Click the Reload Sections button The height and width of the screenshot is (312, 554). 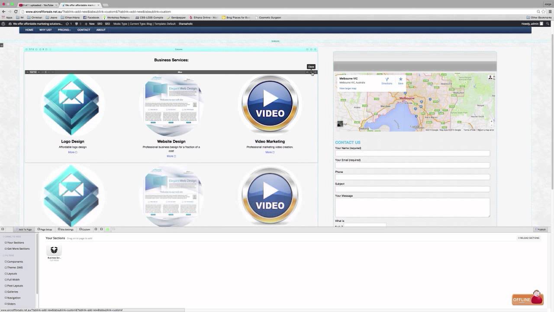(x=529, y=238)
